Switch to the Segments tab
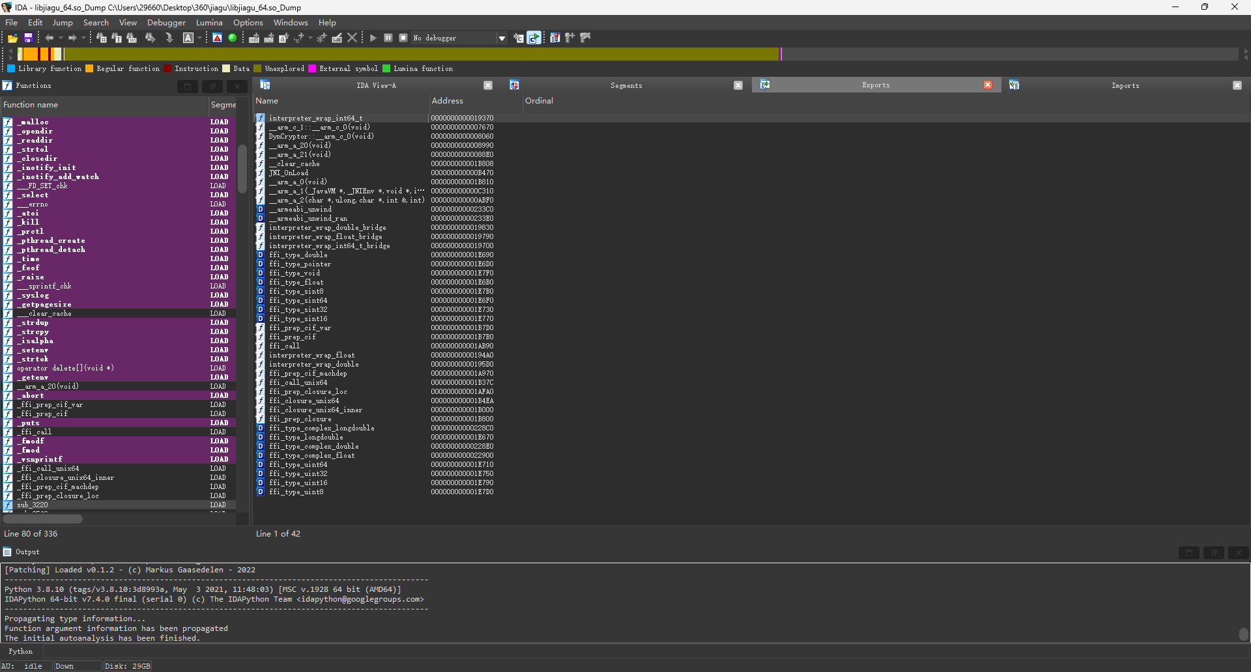Screen dimensions: 1251x672 click(x=626, y=85)
